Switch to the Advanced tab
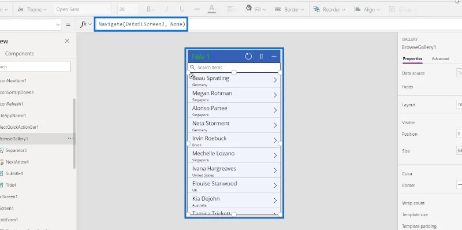The image size is (462, 230). [x=440, y=59]
